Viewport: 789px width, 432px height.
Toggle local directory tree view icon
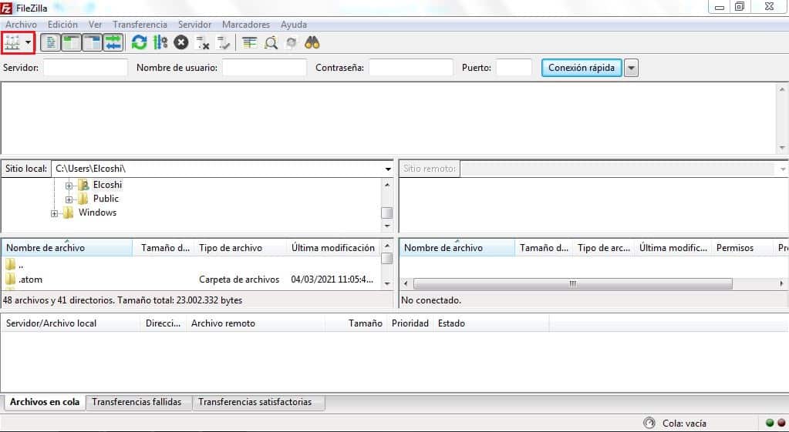point(72,42)
